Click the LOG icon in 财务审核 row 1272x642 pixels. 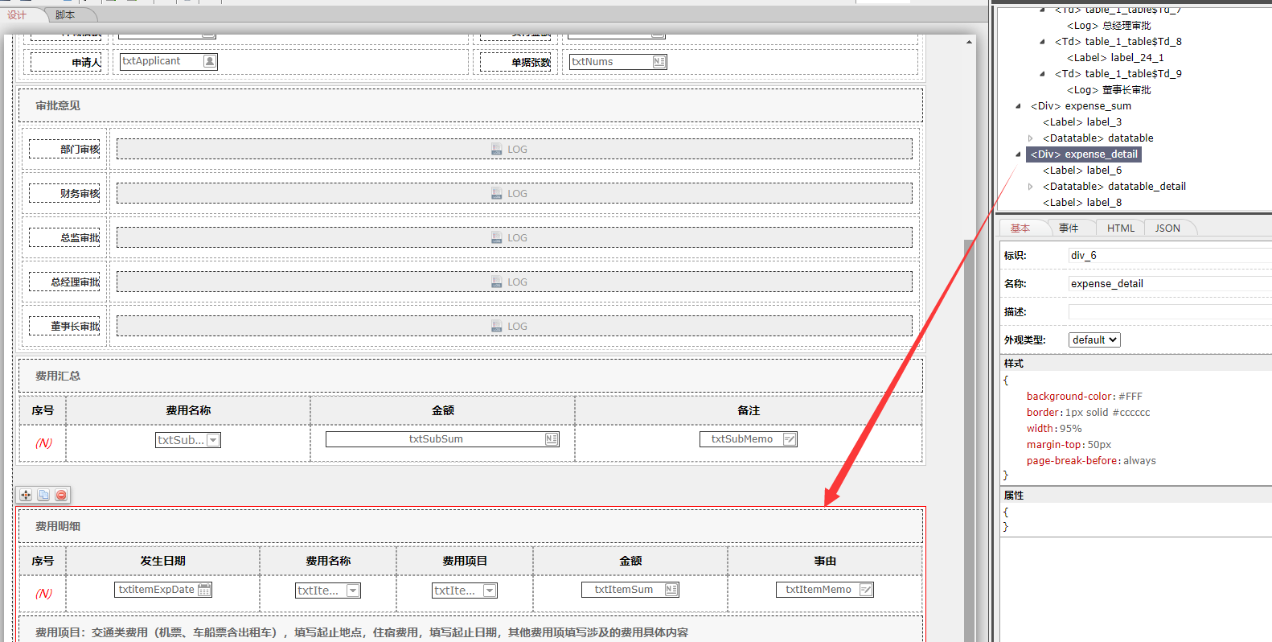click(x=497, y=194)
